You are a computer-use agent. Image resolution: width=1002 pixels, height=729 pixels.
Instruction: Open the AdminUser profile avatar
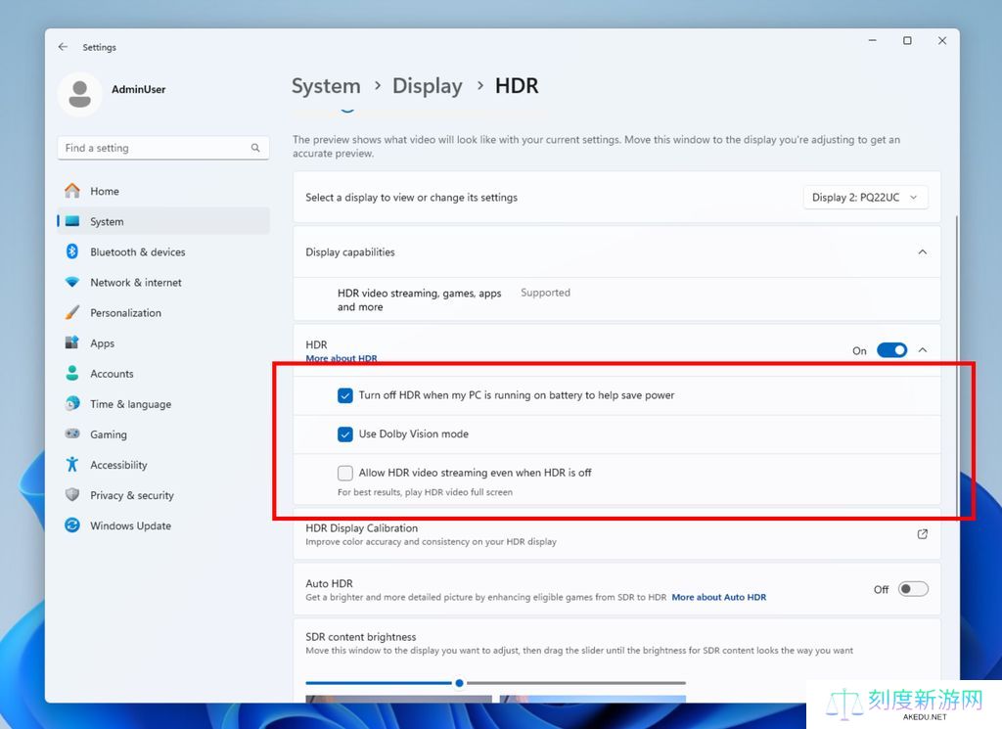coord(80,94)
